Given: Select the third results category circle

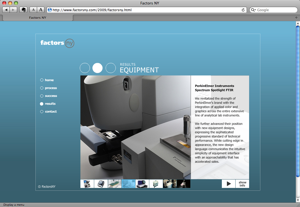Looking at the screenshot, I should [x=110, y=68].
